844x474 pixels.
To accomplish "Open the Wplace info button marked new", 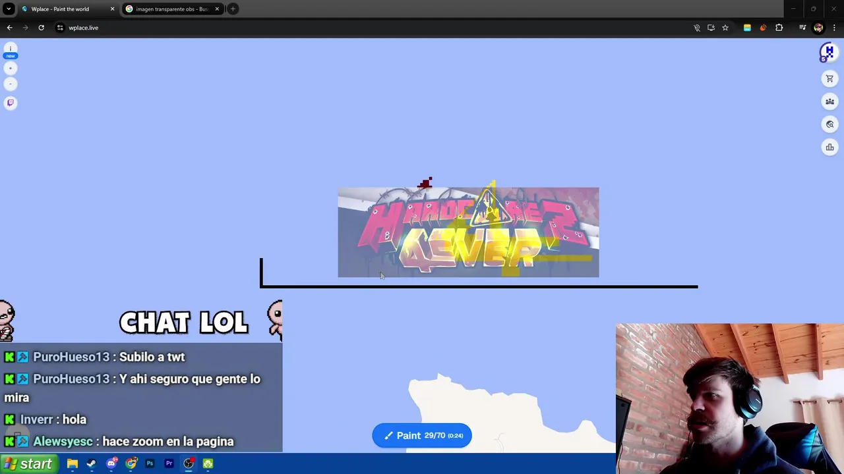I will tap(11, 51).
